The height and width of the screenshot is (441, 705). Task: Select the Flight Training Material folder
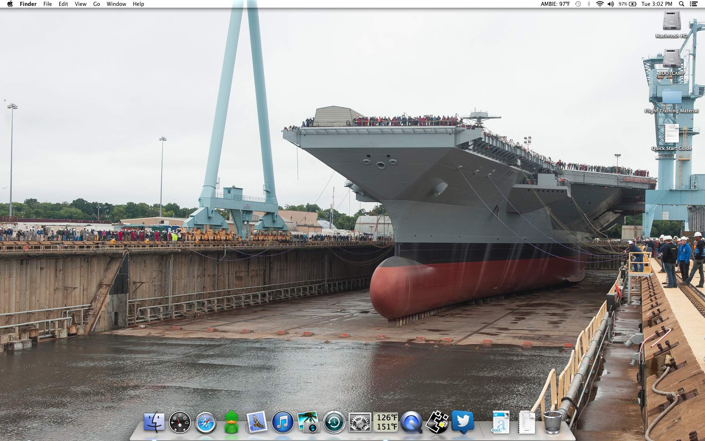(x=672, y=97)
